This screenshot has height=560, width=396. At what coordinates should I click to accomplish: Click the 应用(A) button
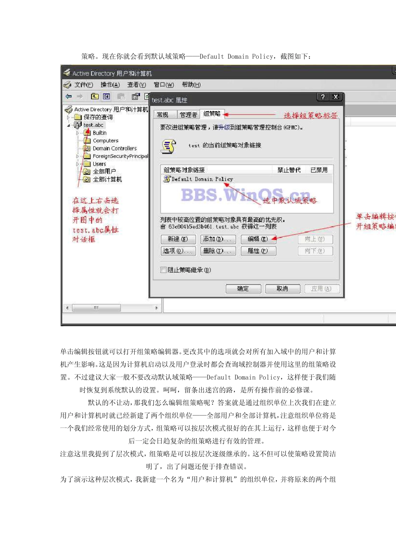322,289
